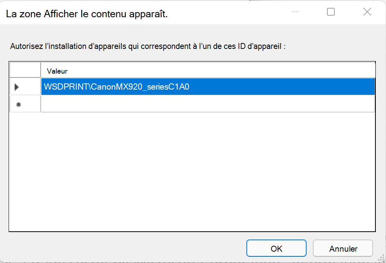Dismiss the dialog with Annuler
Viewport: 386px width, 263px height.
coord(343,248)
